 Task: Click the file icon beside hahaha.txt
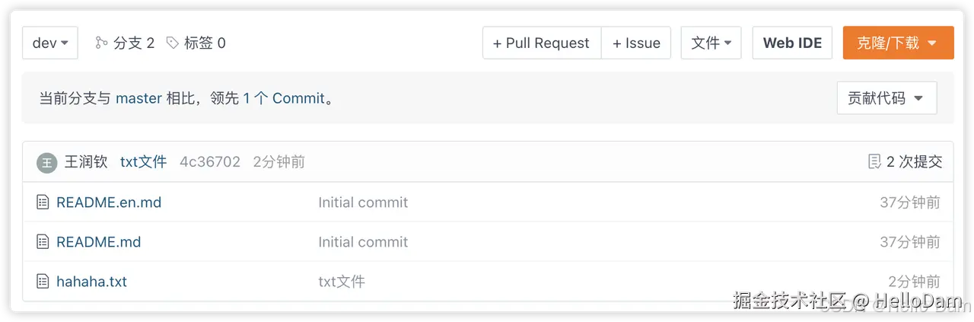[43, 282]
